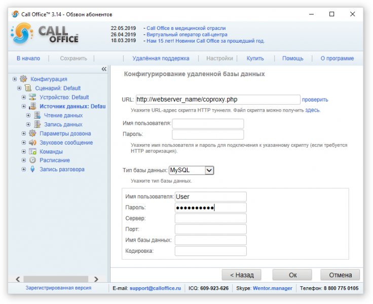Click the Порт input field
The image size is (373, 304).
tap(210, 229)
